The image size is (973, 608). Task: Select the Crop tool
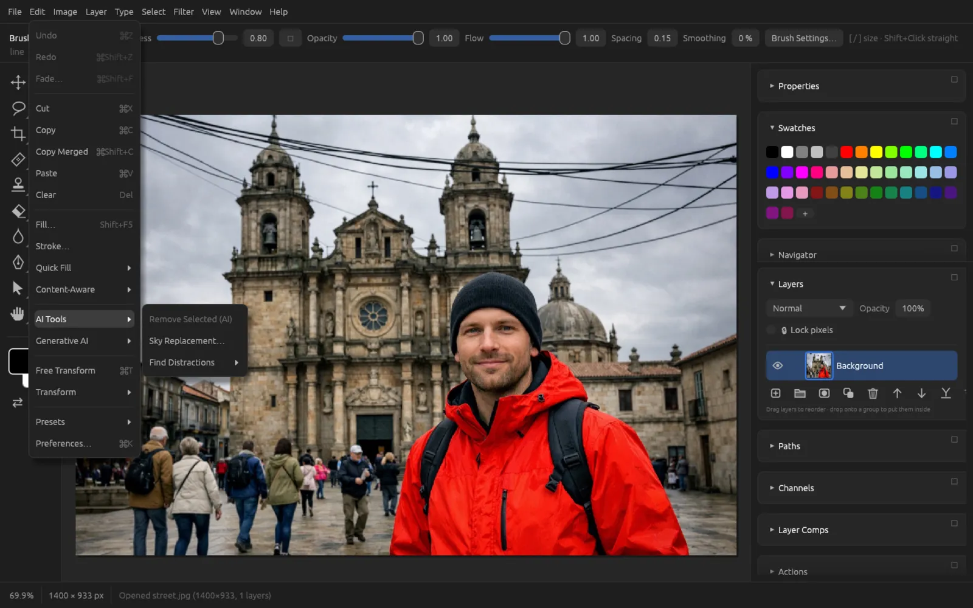click(x=18, y=134)
